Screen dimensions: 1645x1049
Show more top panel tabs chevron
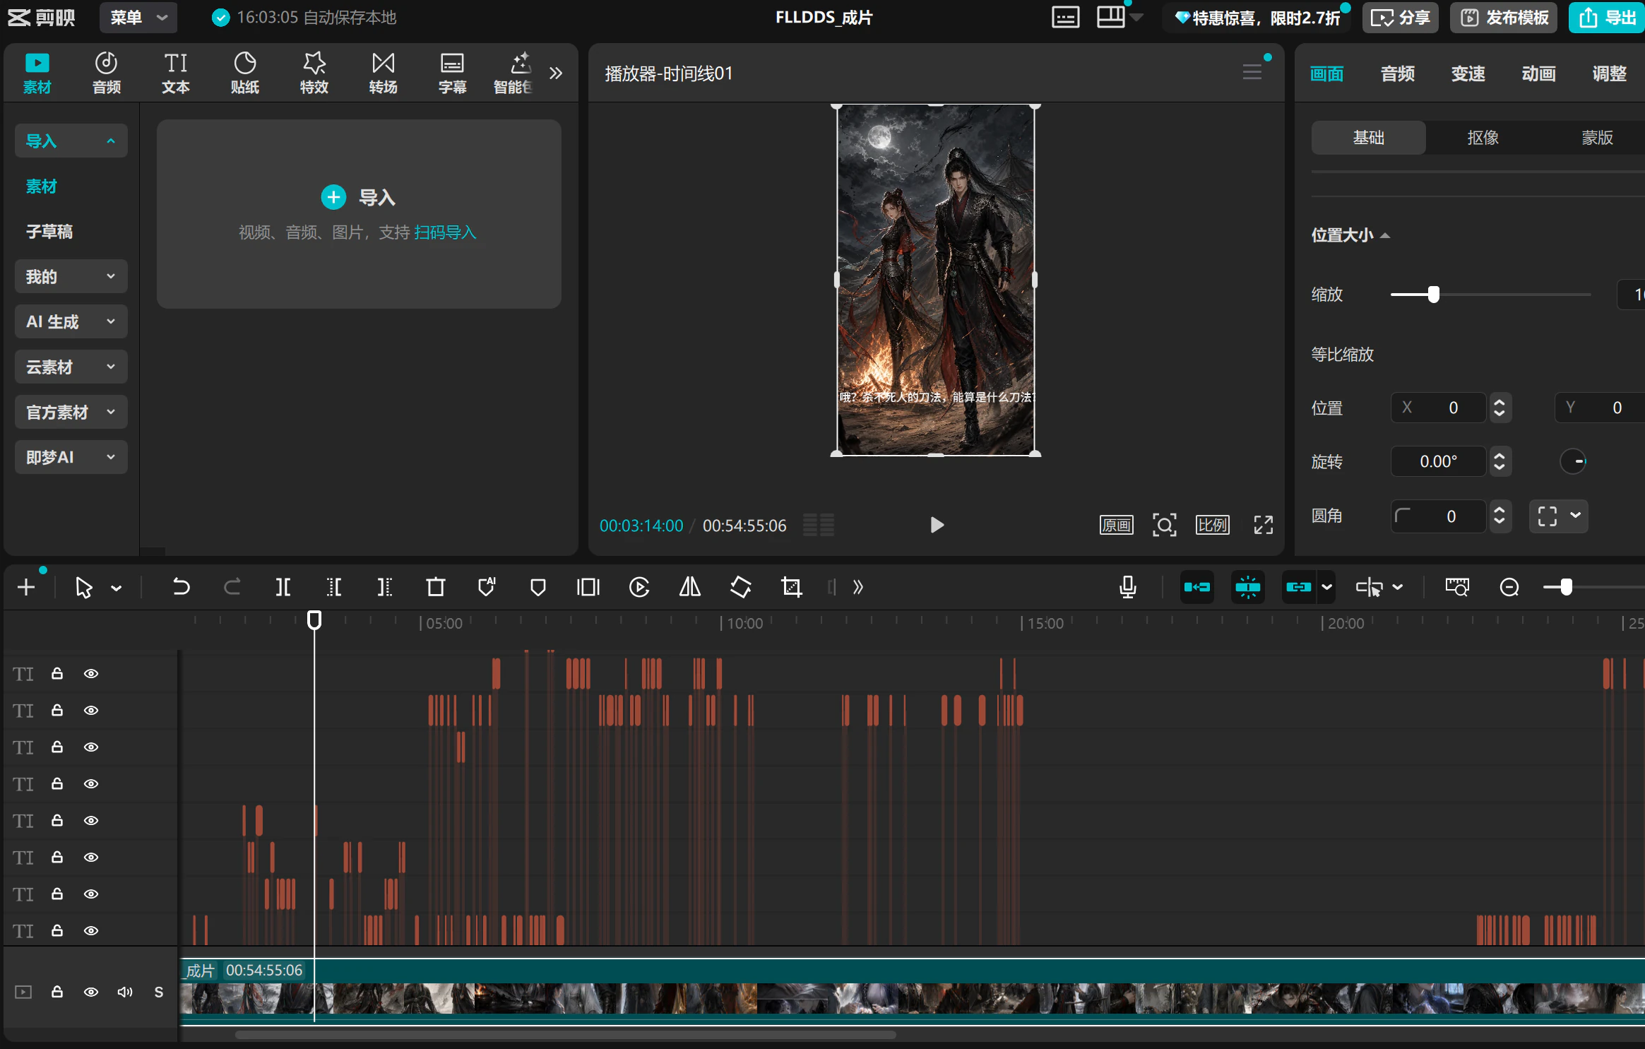[x=556, y=73]
